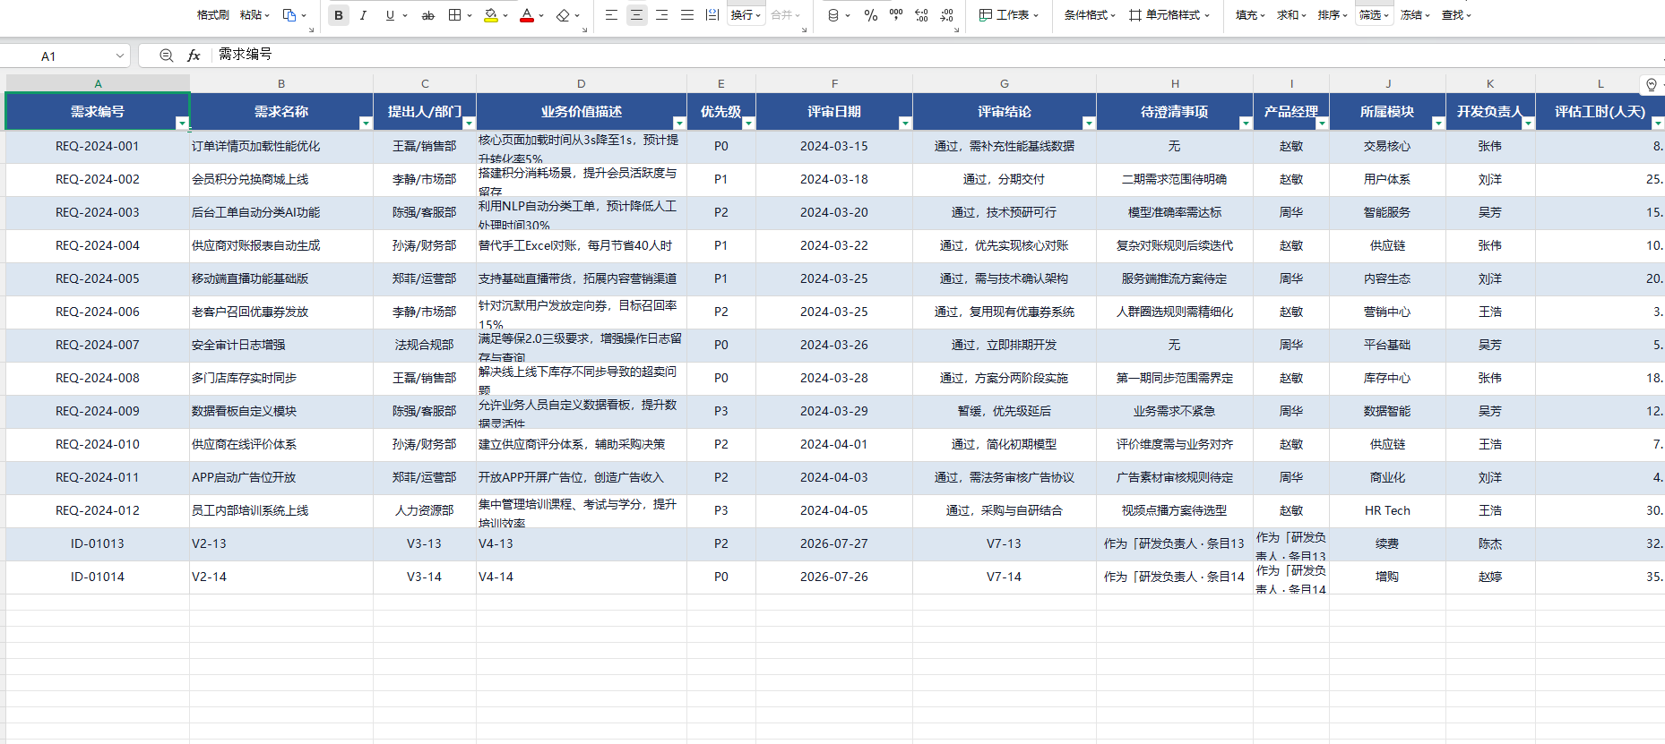1665x744 pixels.
Task: Open filter dropdown for 优先级 column
Action: 748,123
